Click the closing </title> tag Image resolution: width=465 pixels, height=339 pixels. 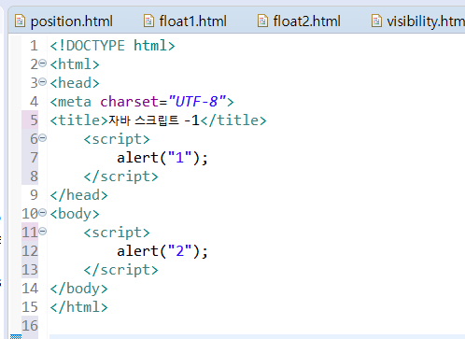click(x=233, y=120)
